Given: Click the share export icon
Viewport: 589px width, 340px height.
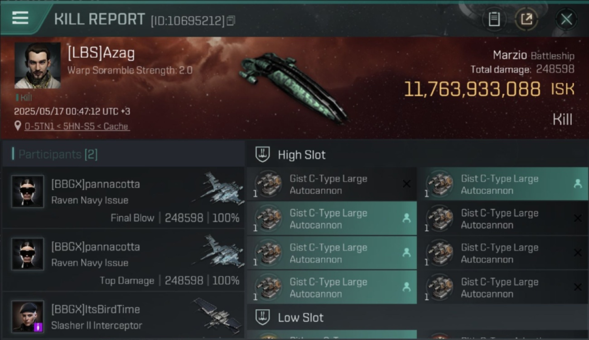Looking at the screenshot, I should point(526,19).
